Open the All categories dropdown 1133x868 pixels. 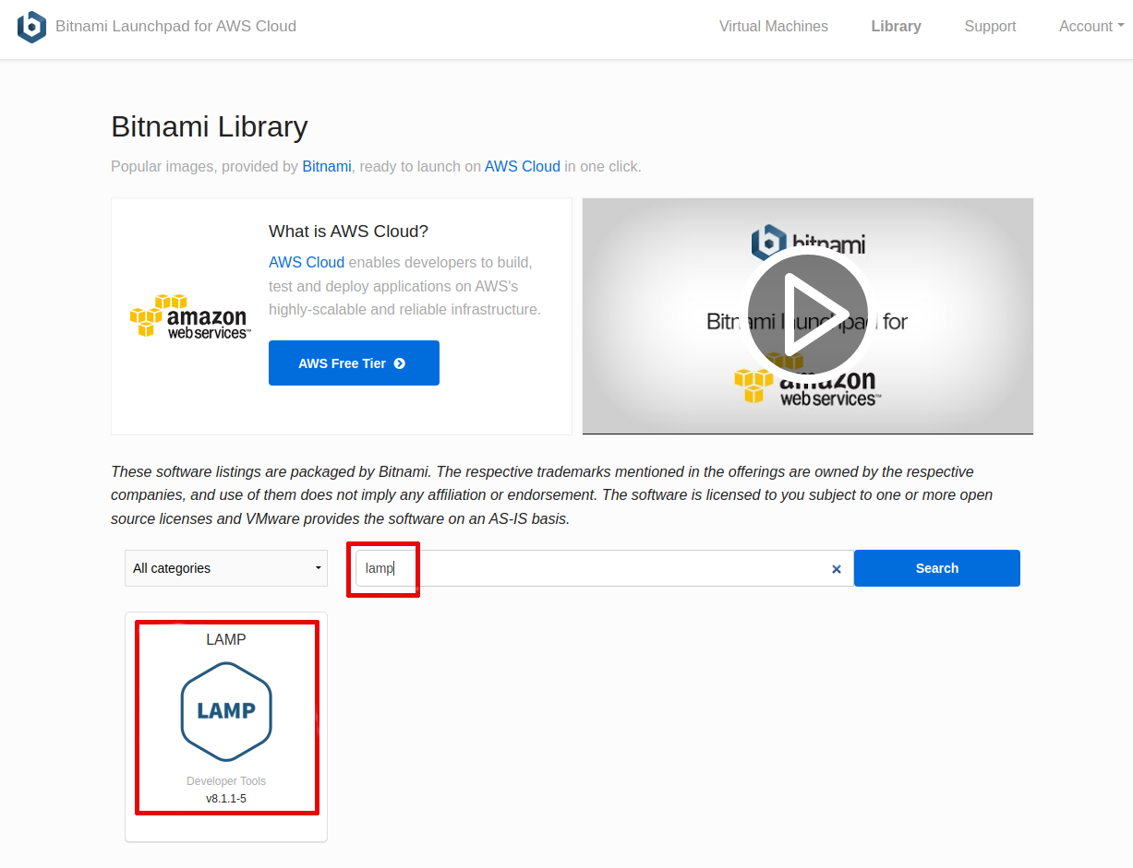(x=226, y=568)
